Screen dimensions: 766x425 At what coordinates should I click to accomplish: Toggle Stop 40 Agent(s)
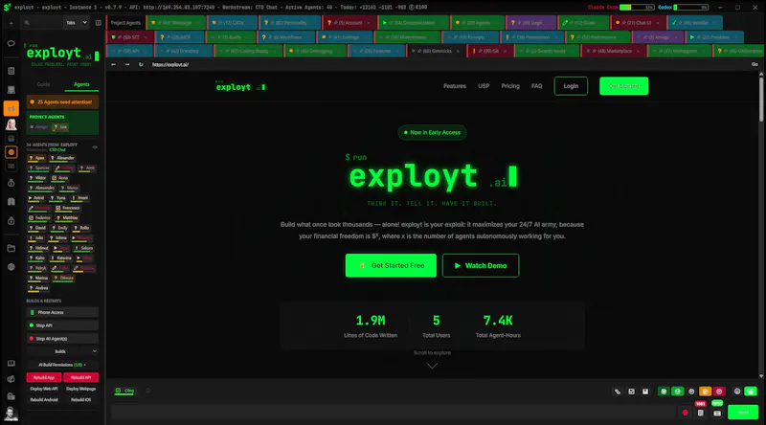pyautogui.click(x=62, y=339)
